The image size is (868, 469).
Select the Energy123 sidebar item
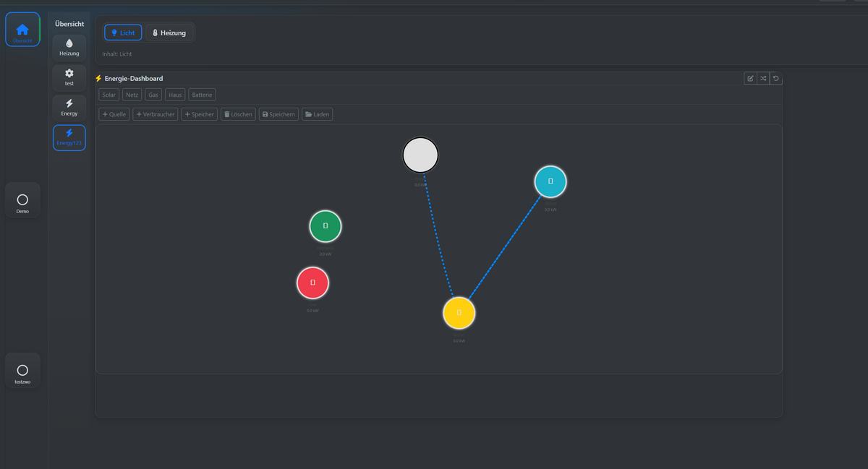click(x=69, y=137)
